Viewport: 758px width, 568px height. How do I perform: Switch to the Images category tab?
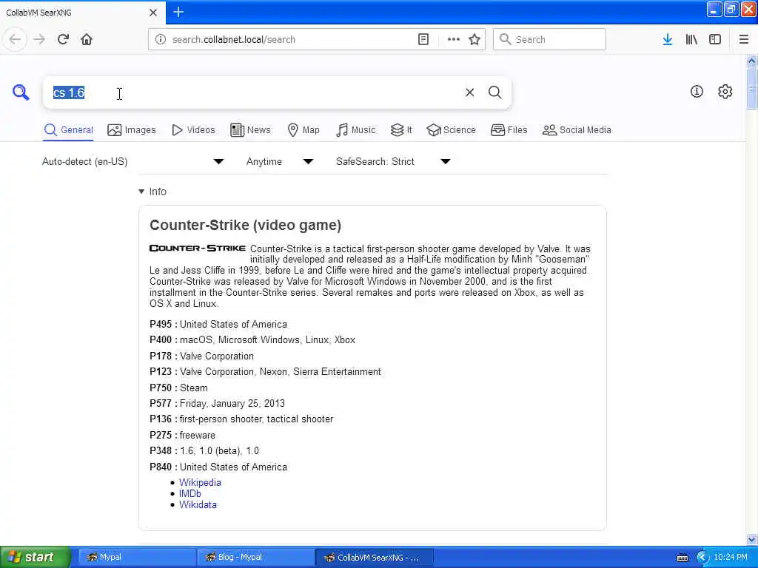tap(132, 130)
